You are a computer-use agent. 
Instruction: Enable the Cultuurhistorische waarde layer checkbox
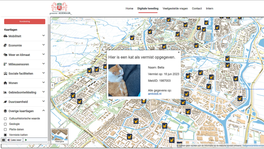click(x=5, y=119)
